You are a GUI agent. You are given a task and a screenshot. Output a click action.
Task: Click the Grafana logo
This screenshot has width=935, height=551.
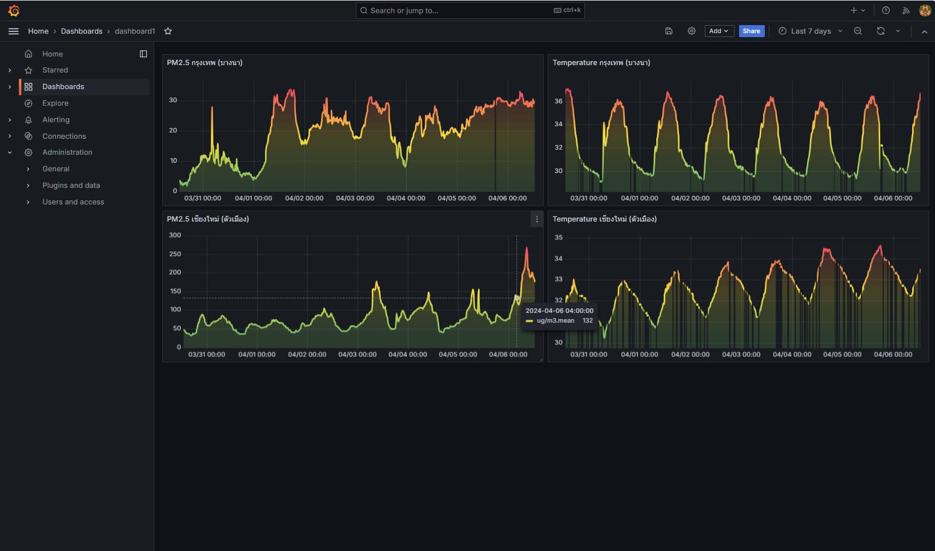pyautogui.click(x=14, y=10)
